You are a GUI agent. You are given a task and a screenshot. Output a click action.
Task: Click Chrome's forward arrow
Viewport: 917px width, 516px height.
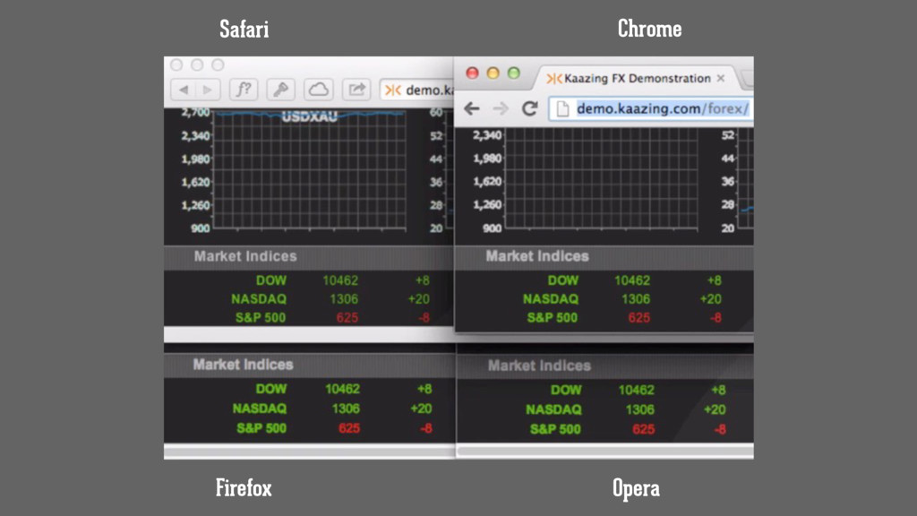(x=501, y=108)
